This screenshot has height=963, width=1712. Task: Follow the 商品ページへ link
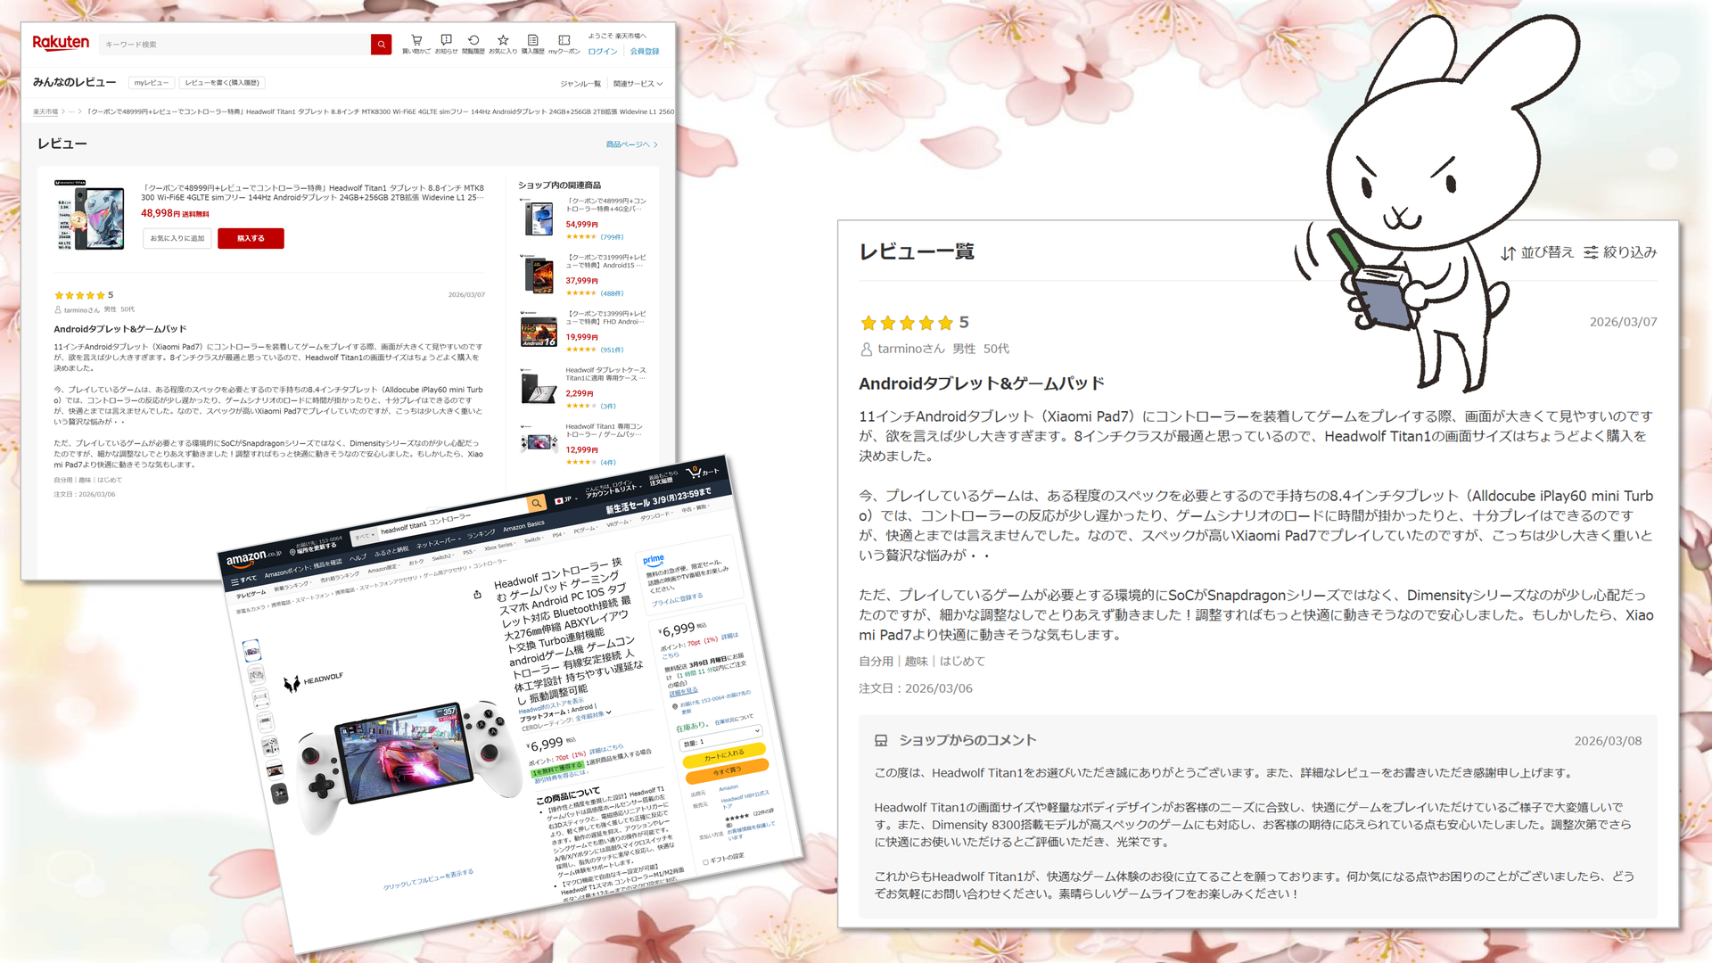pyautogui.click(x=630, y=144)
